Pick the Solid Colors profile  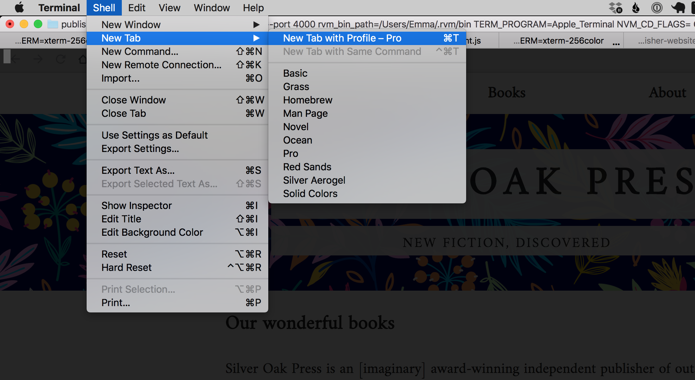(367, 194)
